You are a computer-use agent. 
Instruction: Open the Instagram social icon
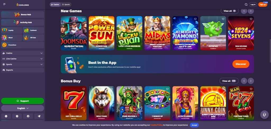[x=17, y=116]
